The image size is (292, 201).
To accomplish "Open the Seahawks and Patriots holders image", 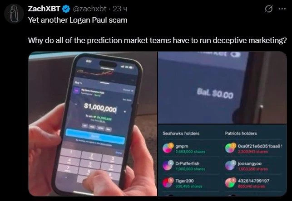I will (x=223, y=160).
